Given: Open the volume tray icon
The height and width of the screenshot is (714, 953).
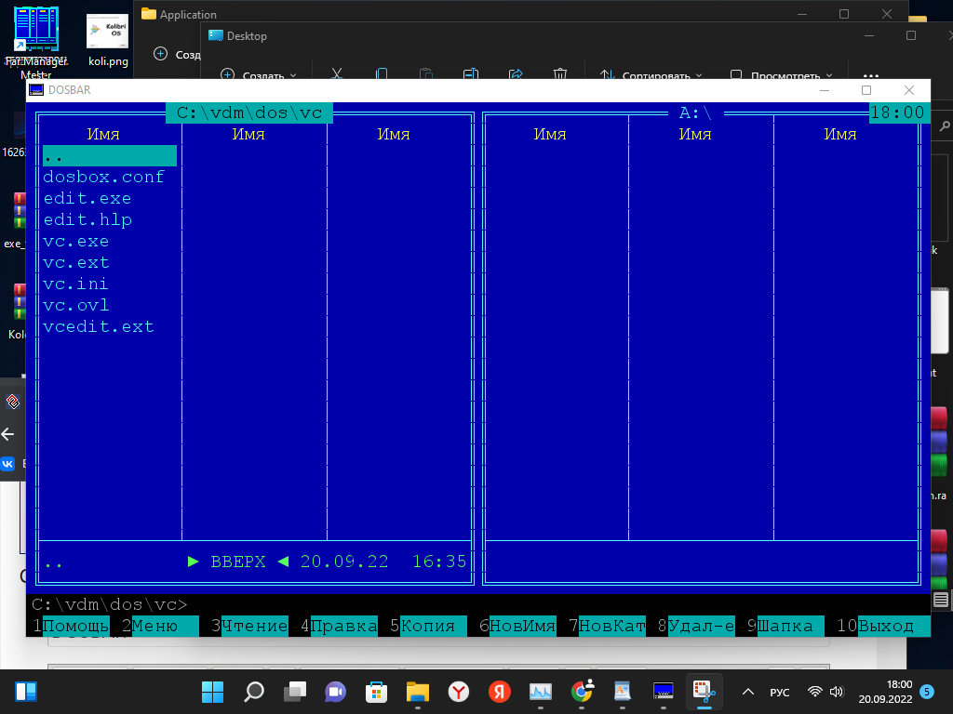Looking at the screenshot, I should [837, 692].
